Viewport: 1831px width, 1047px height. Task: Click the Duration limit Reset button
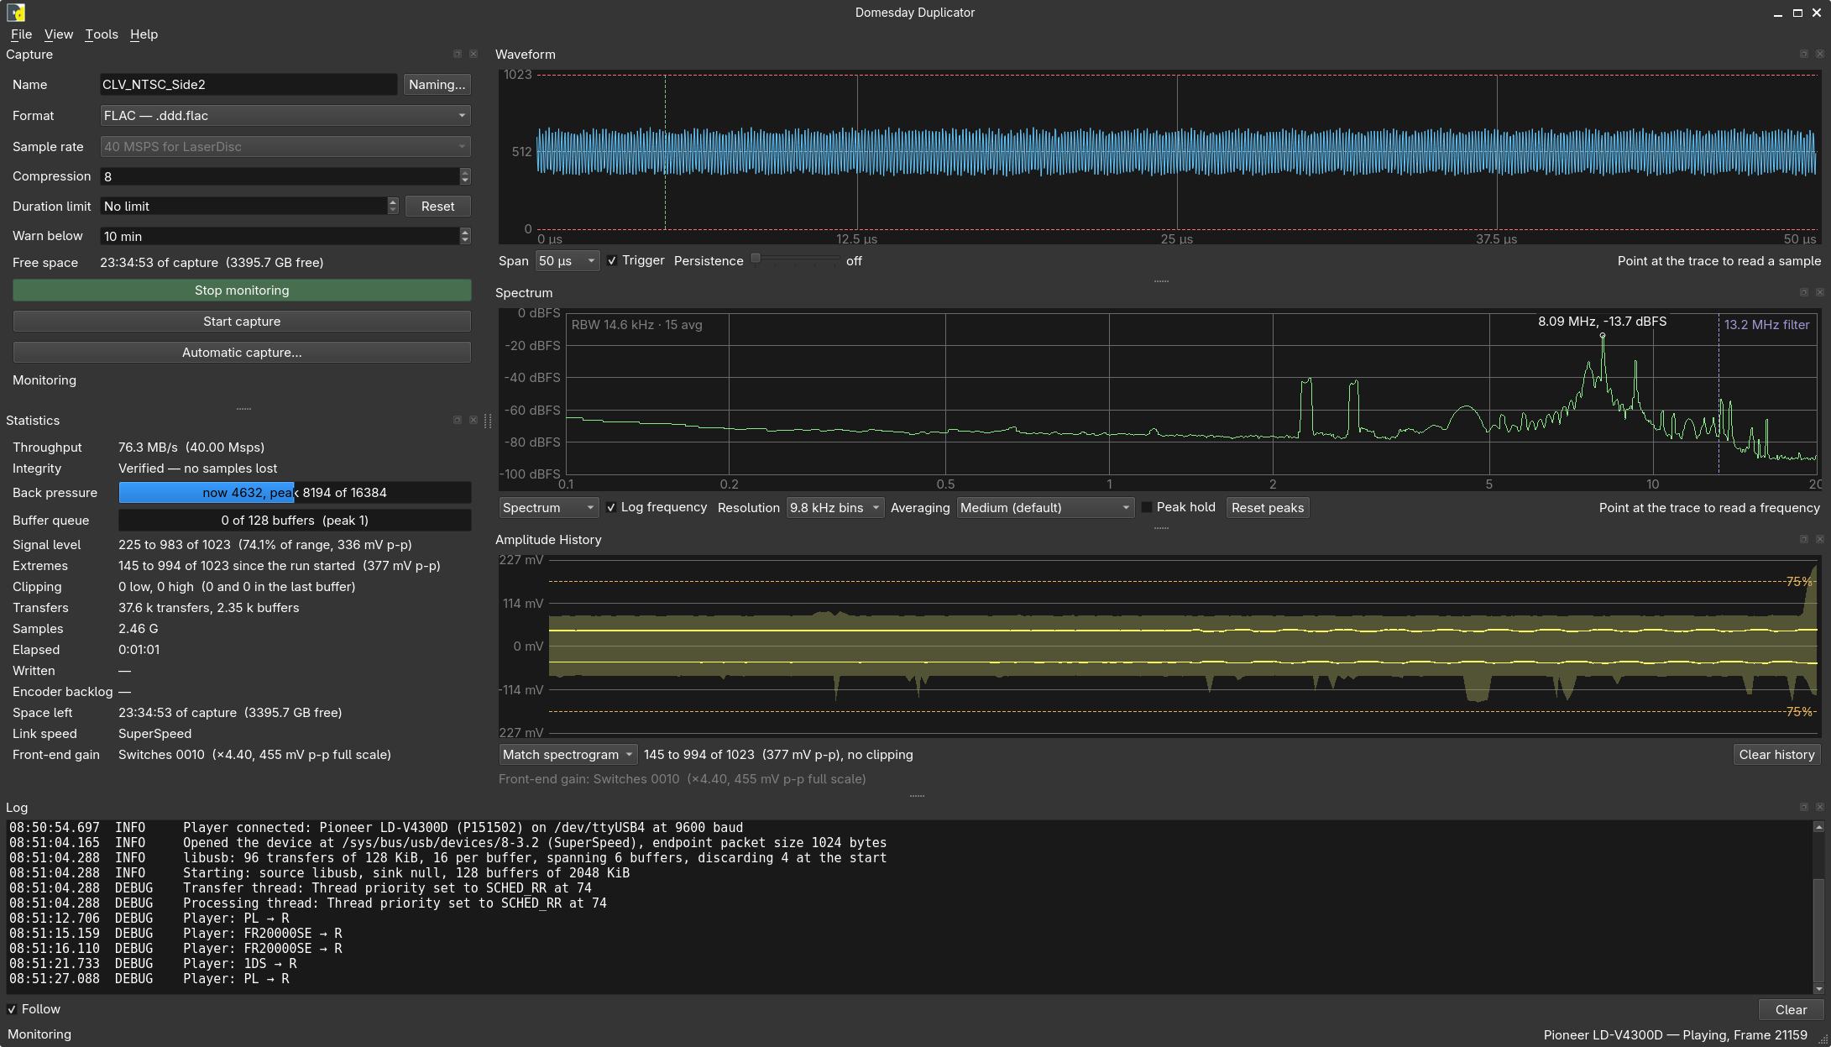click(x=438, y=207)
